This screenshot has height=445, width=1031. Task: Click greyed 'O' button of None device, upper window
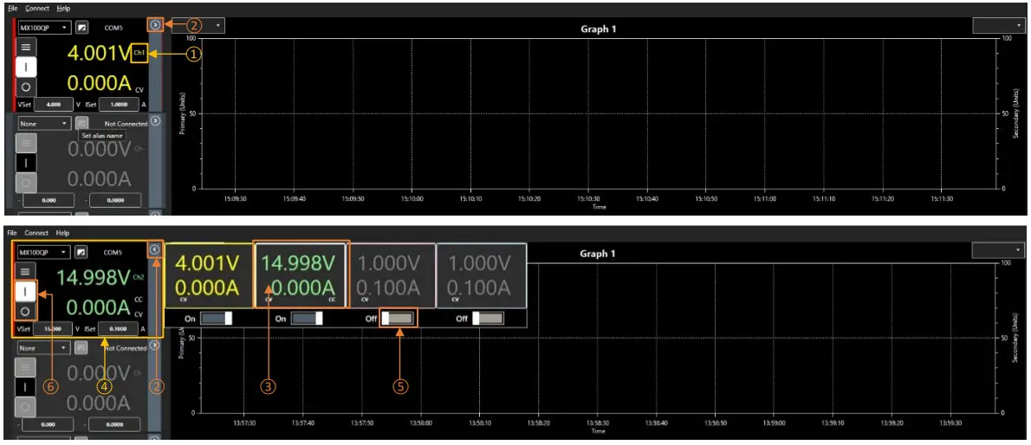(x=26, y=182)
